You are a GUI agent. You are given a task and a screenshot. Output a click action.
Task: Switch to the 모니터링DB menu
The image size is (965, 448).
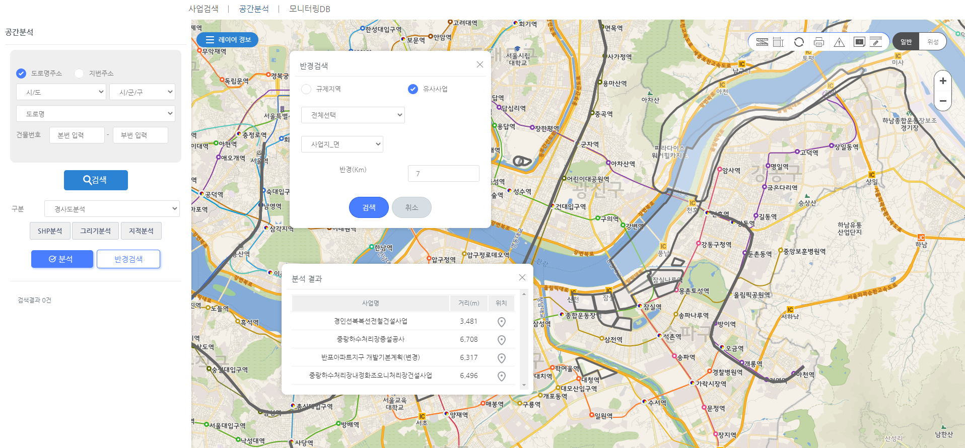[309, 9]
